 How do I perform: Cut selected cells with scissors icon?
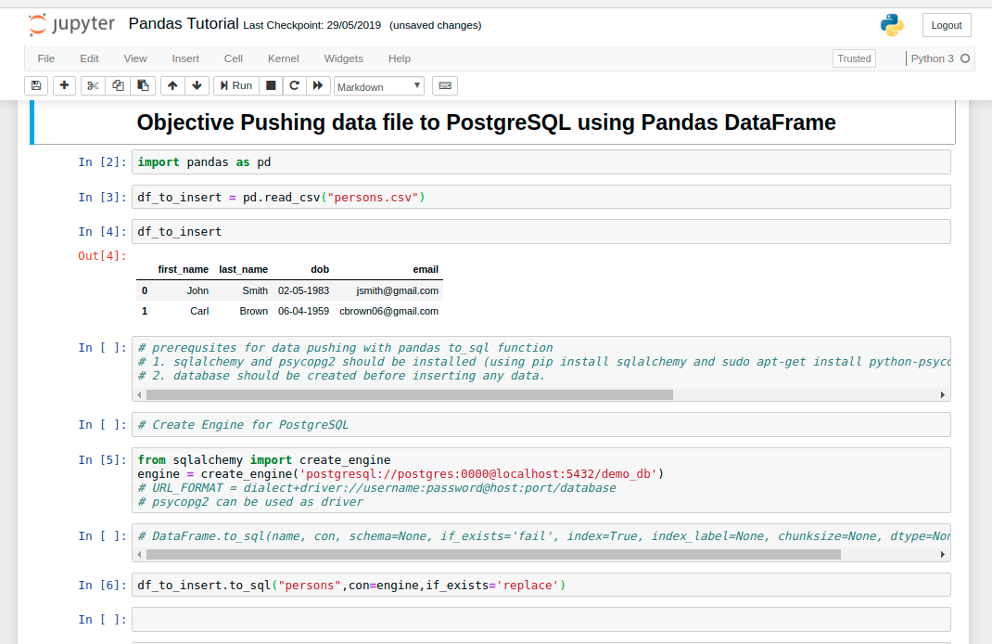(93, 85)
